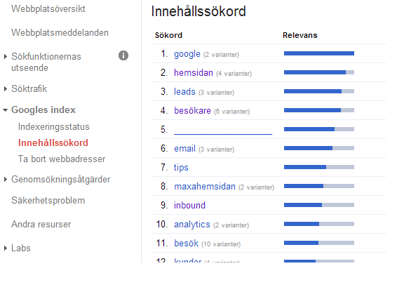Screen dimensions: 404x299
Task: Click the info icon beside Sökfunktionernas utseende
Action: click(x=123, y=55)
